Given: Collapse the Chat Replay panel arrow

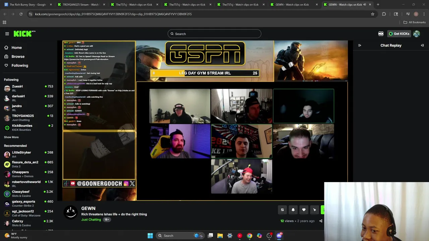Looking at the screenshot, I should 422,46.
